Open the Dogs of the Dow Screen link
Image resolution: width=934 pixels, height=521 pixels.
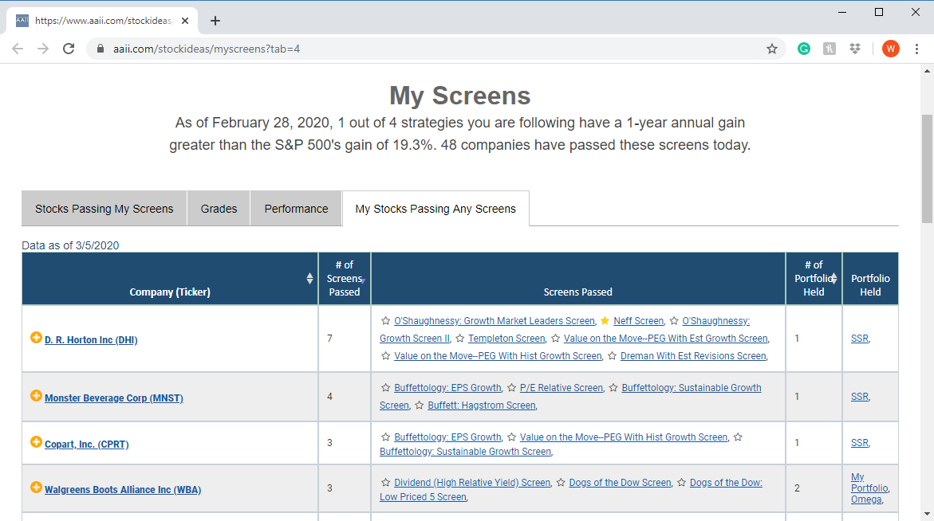620,483
